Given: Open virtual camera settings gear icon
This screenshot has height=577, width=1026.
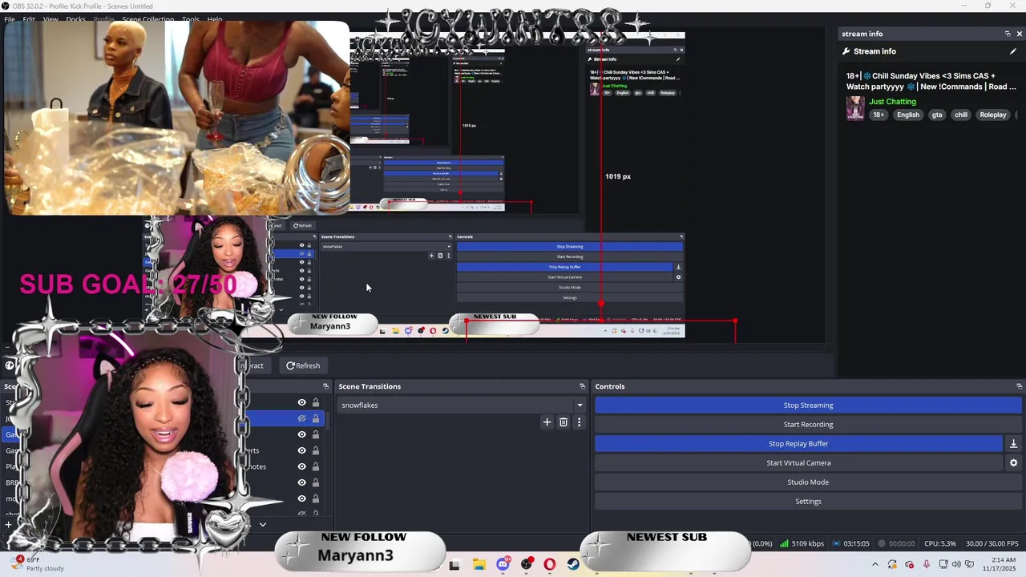Looking at the screenshot, I should (x=1013, y=463).
